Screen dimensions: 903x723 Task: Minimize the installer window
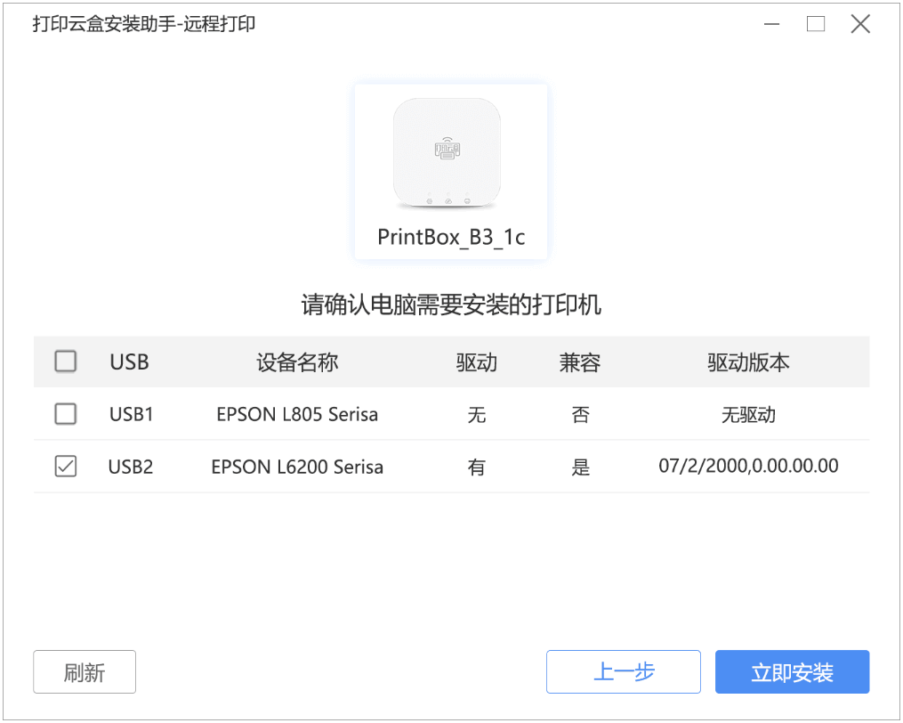[771, 24]
